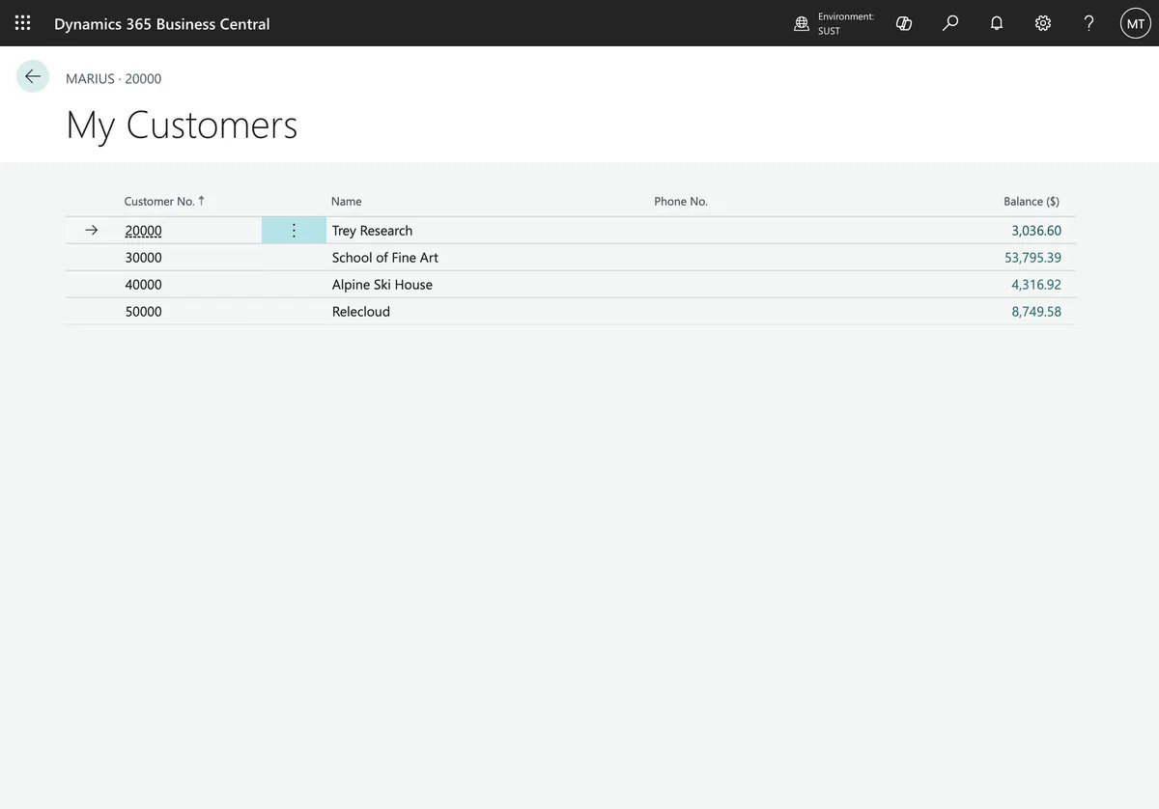Open the app launcher waffle menu
Viewport: 1159px width, 809px height.
point(23,23)
